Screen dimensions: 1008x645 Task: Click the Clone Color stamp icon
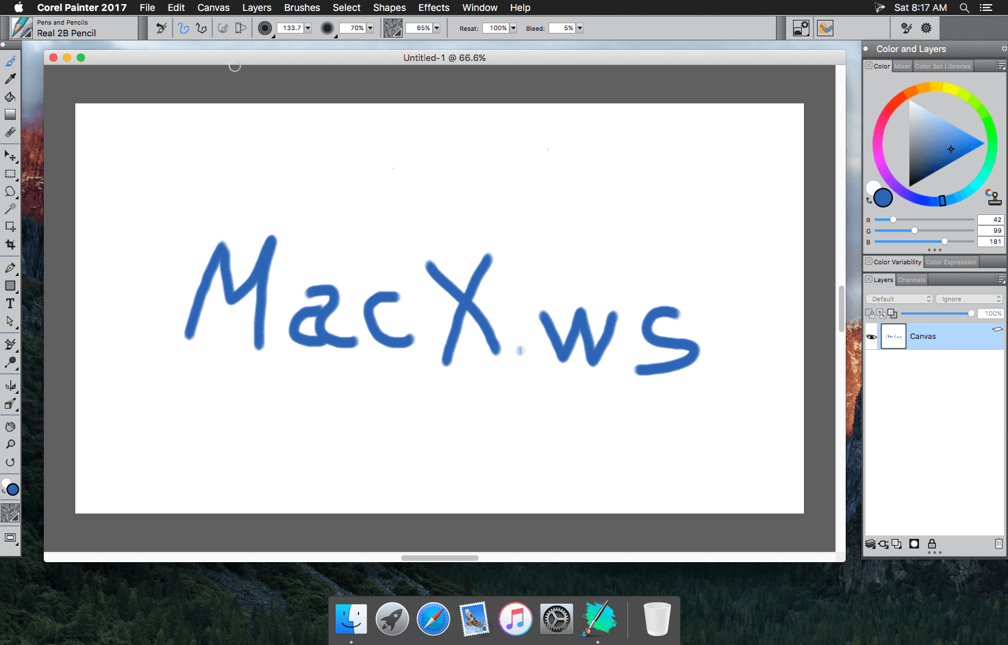pyautogui.click(x=994, y=198)
